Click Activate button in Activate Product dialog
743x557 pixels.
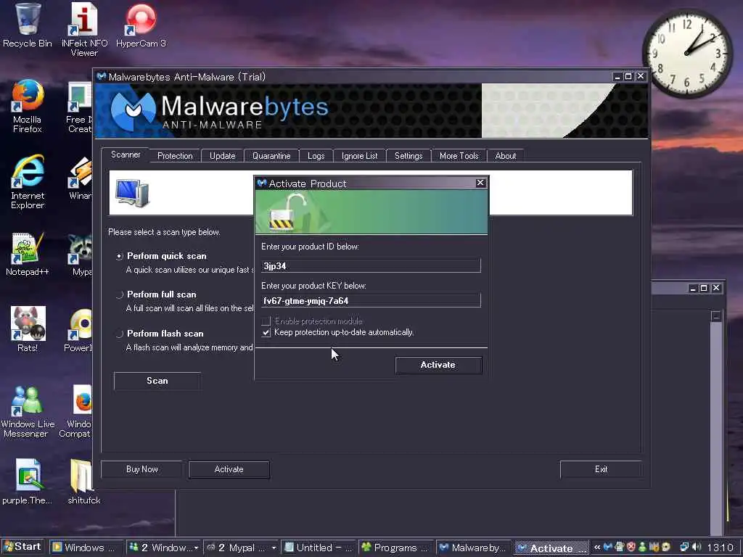(x=438, y=365)
